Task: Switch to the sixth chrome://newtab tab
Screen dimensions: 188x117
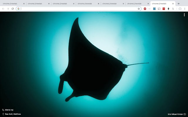Action: tap(138, 4)
